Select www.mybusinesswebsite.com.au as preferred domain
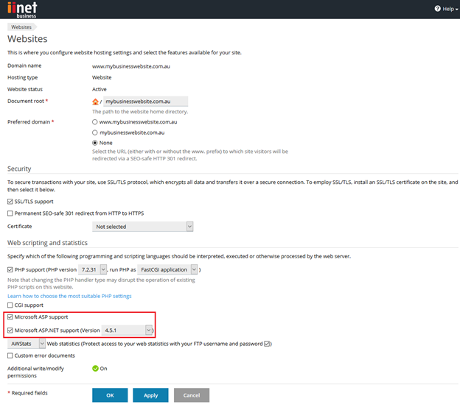 [x=95, y=122]
